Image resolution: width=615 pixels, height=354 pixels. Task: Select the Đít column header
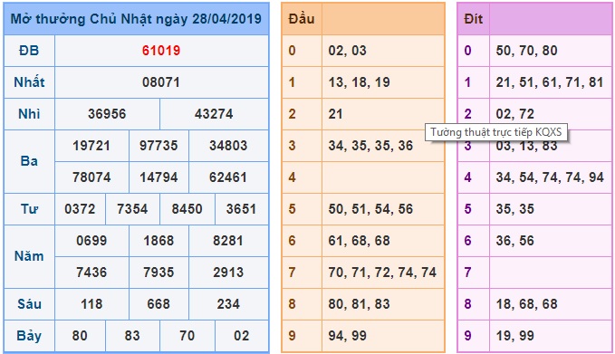(x=474, y=19)
